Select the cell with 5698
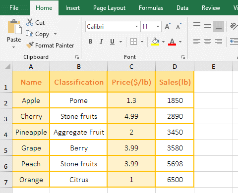This screenshot has width=238, height=193. point(175,164)
